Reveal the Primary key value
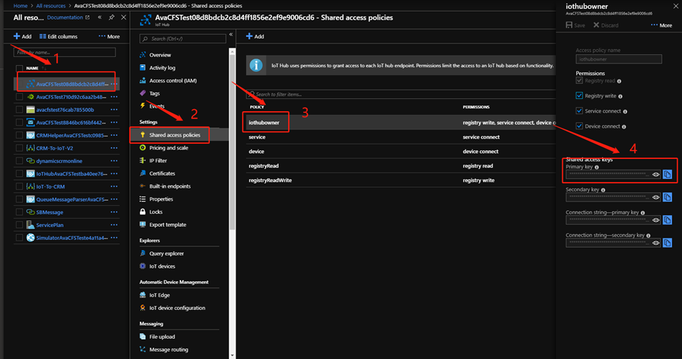Screen dimensions: 682x359 (x=655, y=175)
